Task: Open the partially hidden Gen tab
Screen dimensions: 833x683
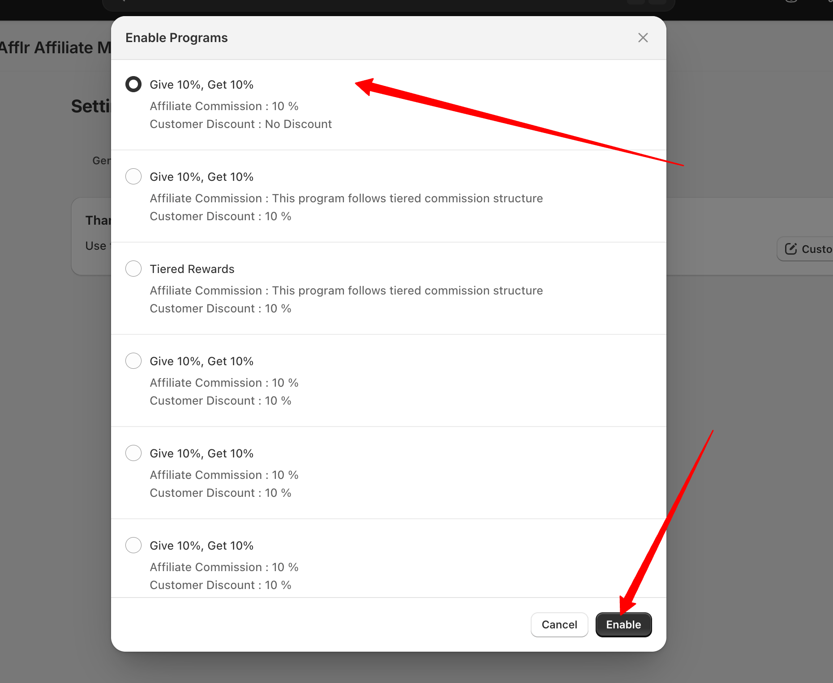Action: pyautogui.click(x=101, y=161)
